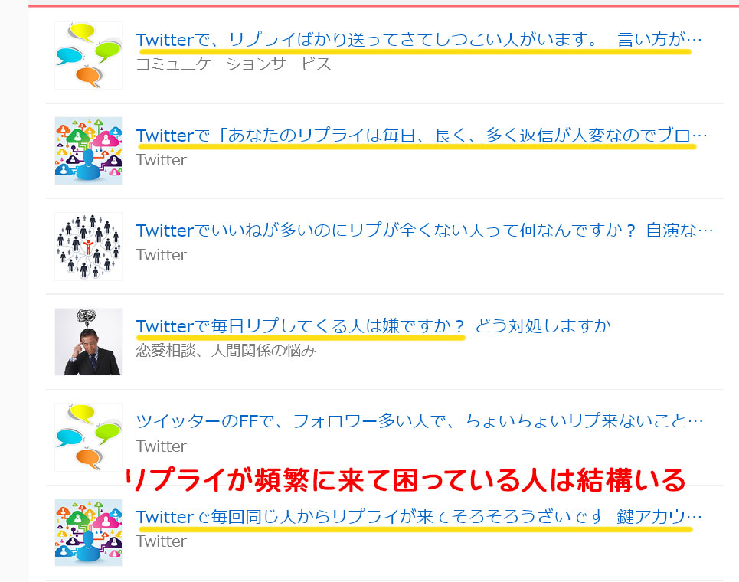Viewport: 739px width, 582px height.
Task: Open question starting Twitterで「あなたのリプライは毎日
Action: pos(421,136)
